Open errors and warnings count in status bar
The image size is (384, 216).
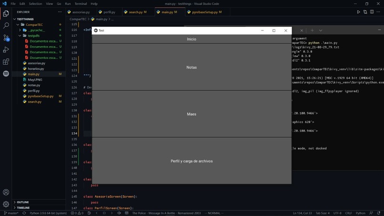pos(77,213)
